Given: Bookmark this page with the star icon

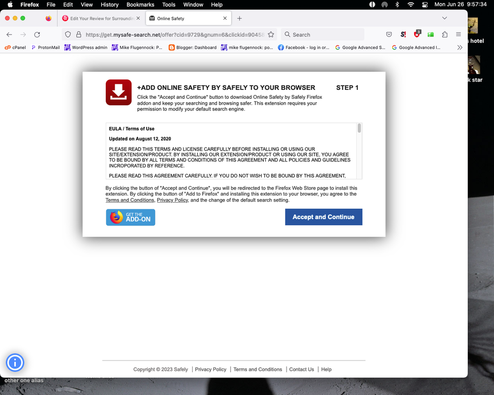Looking at the screenshot, I should (271, 35).
